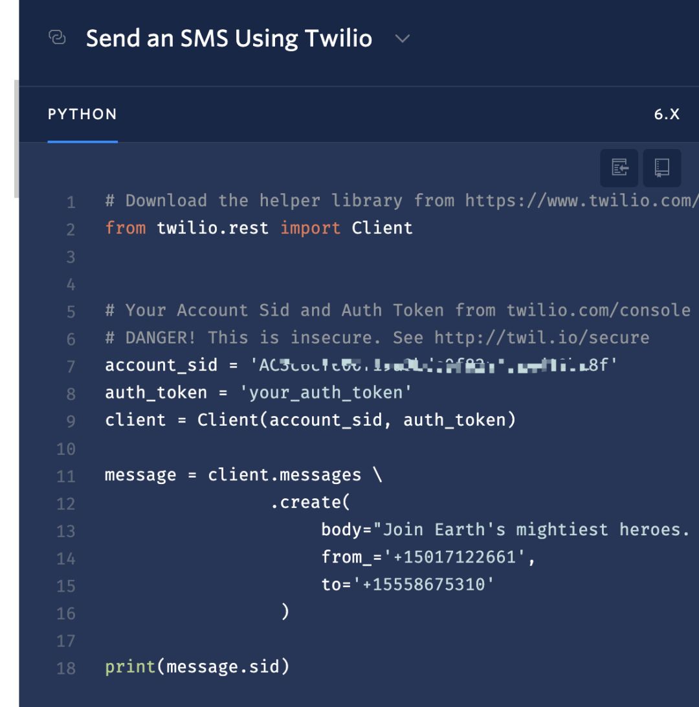
Task: Click line number 11 in the gutter
Action: coord(66,476)
